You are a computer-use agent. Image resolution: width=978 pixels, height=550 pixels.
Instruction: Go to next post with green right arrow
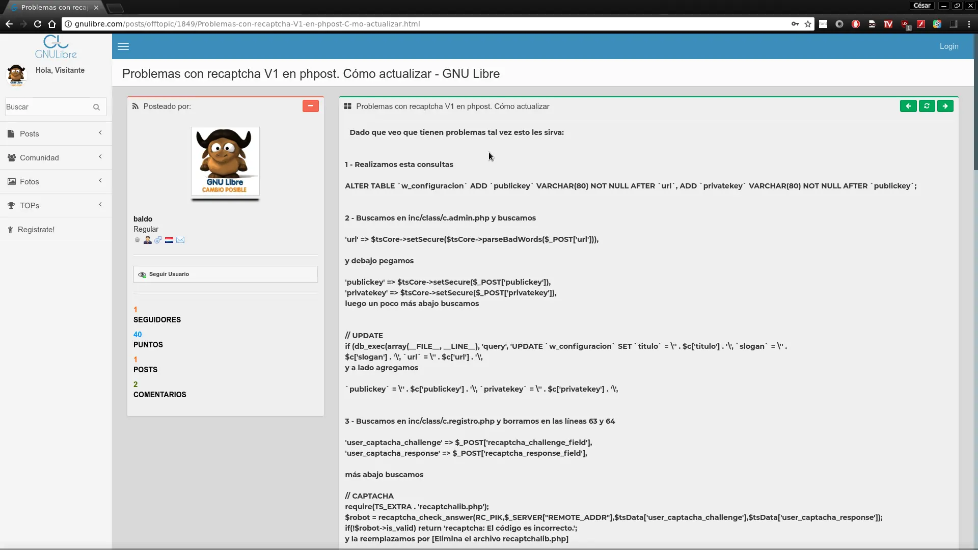pos(945,106)
